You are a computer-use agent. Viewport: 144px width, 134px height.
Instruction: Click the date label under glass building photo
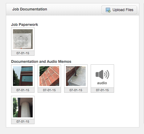[x=23, y=90]
